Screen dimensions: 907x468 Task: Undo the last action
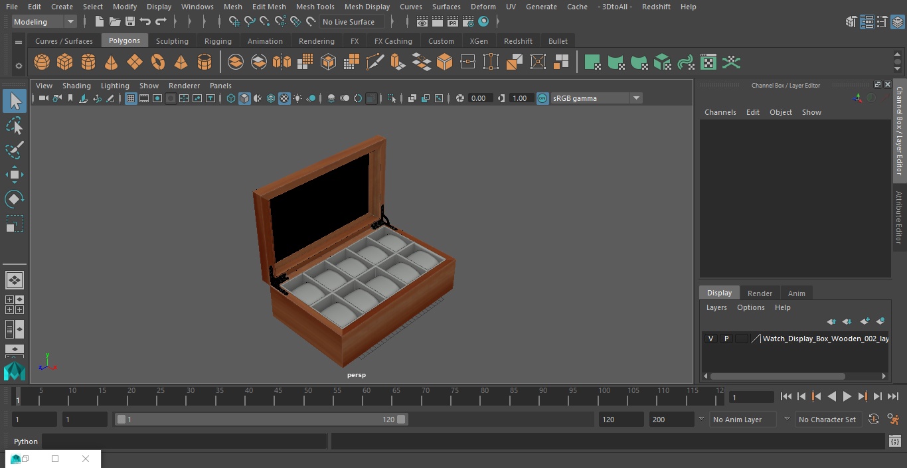[145, 22]
